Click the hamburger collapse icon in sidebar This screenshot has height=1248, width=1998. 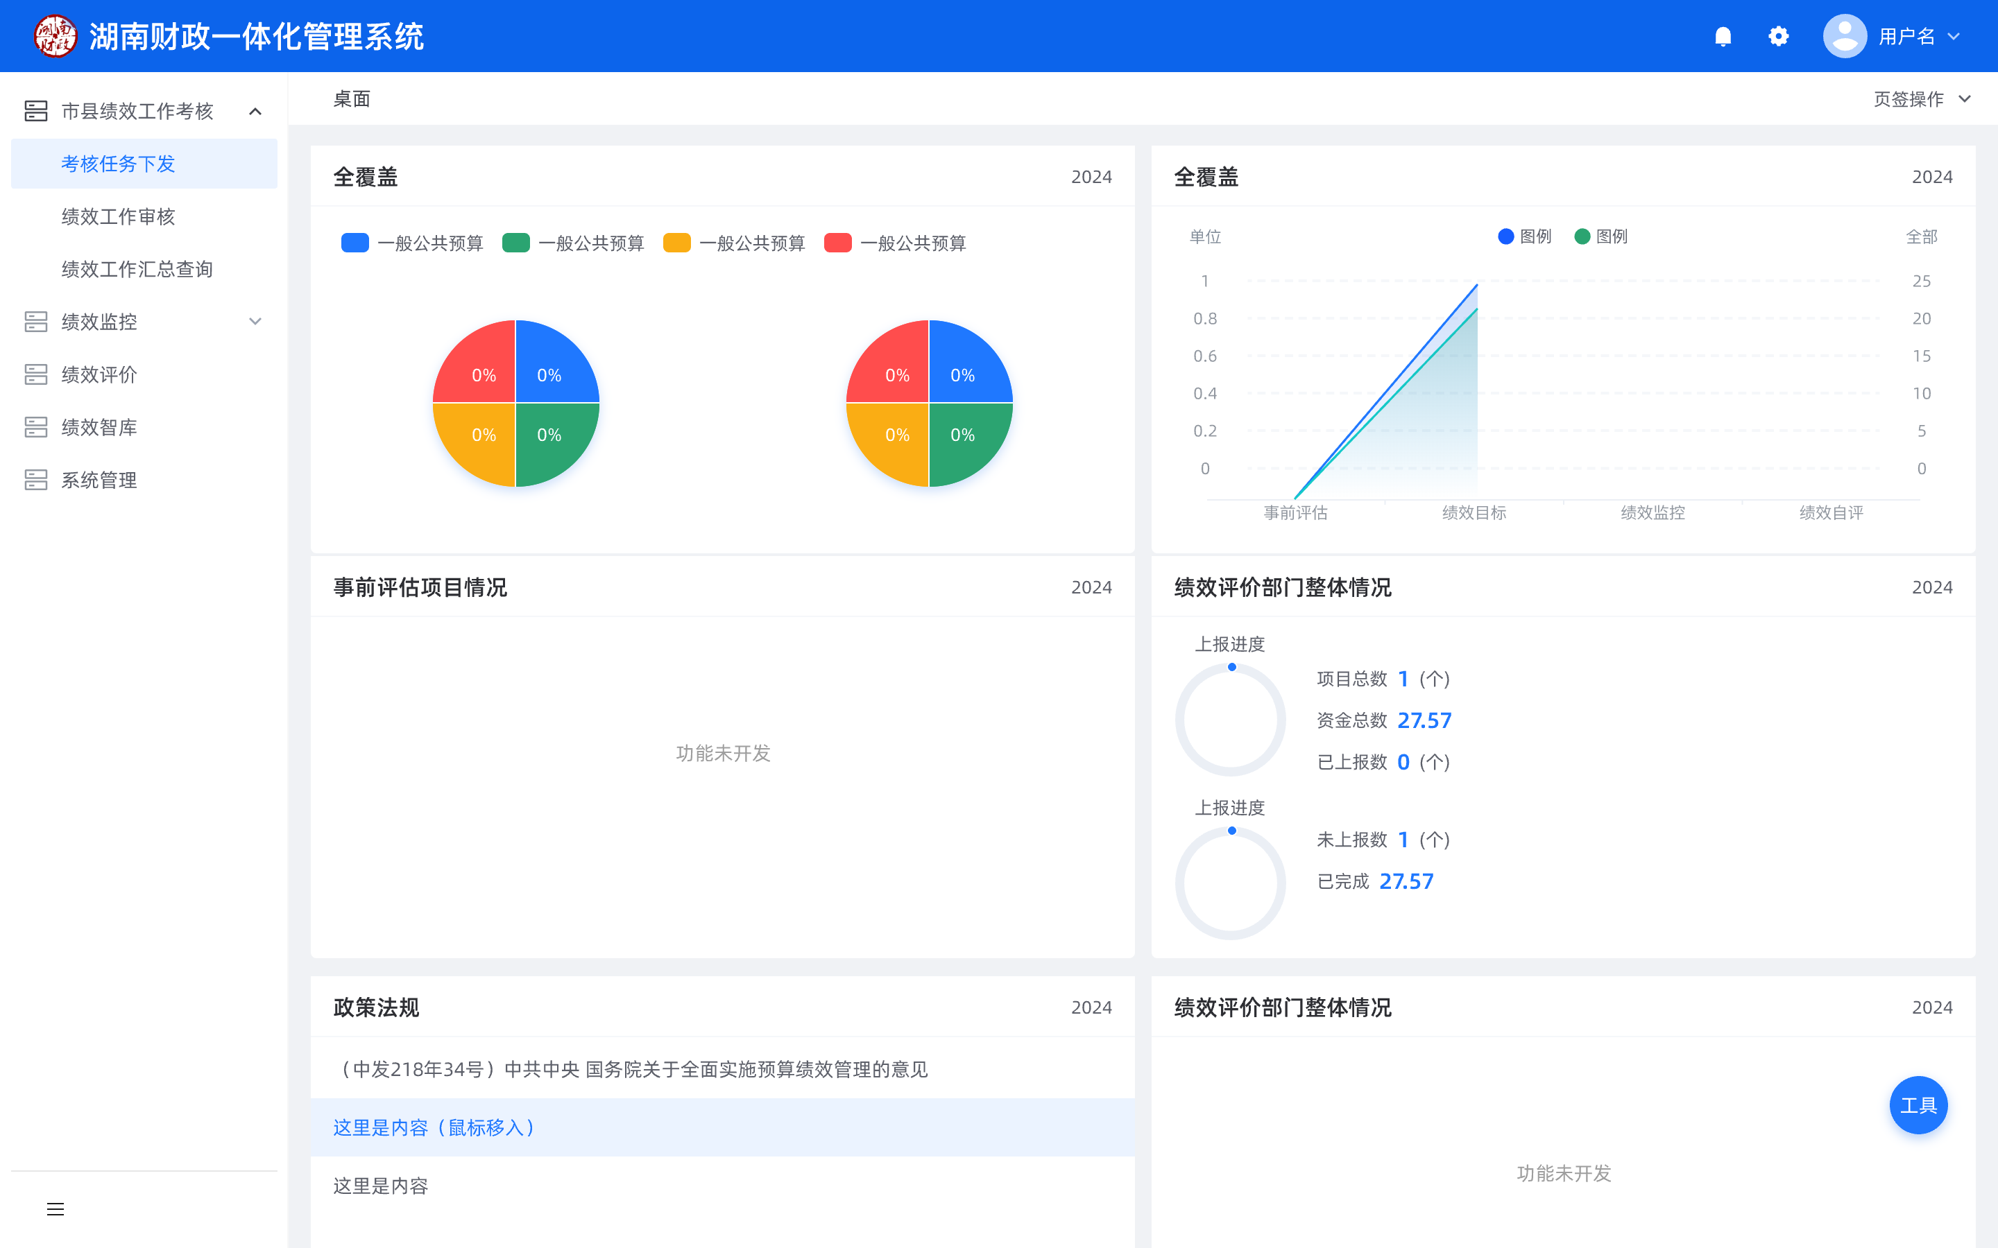(x=55, y=1209)
